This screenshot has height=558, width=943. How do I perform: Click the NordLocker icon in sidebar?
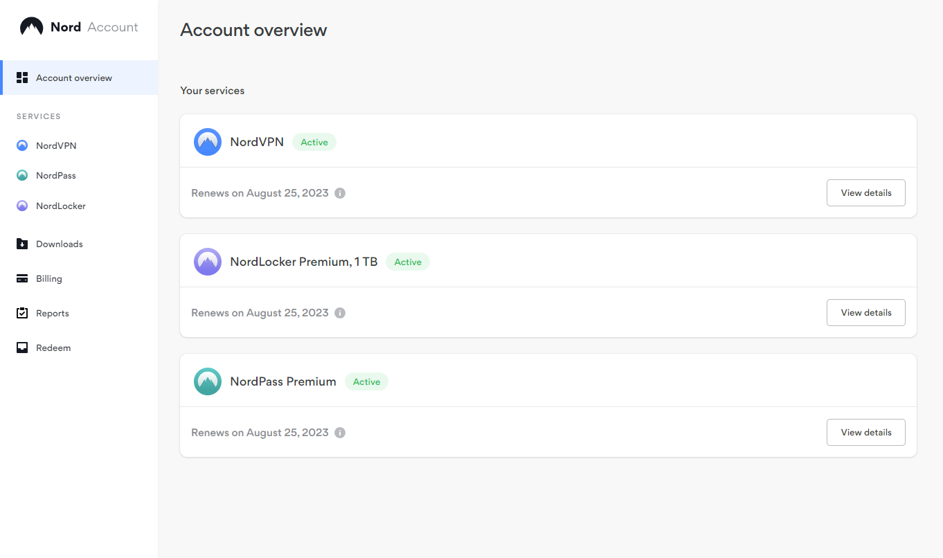click(x=22, y=206)
